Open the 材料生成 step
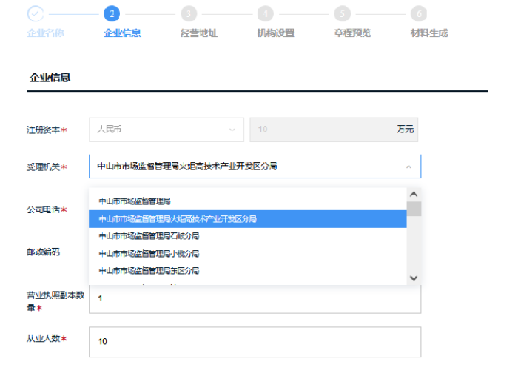The width and height of the screenshot is (518, 373). tap(429, 33)
